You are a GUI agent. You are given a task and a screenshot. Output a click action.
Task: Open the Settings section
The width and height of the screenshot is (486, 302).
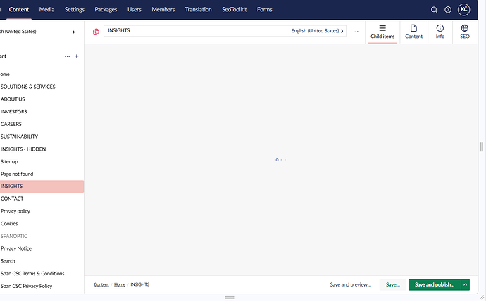(x=75, y=10)
